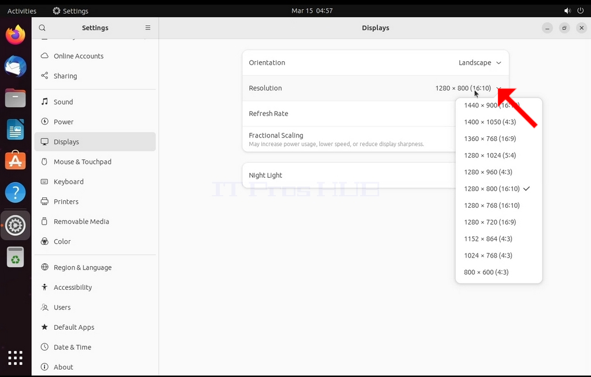The height and width of the screenshot is (377, 591).
Task: Click the search icon in Settings
Action: click(42, 28)
